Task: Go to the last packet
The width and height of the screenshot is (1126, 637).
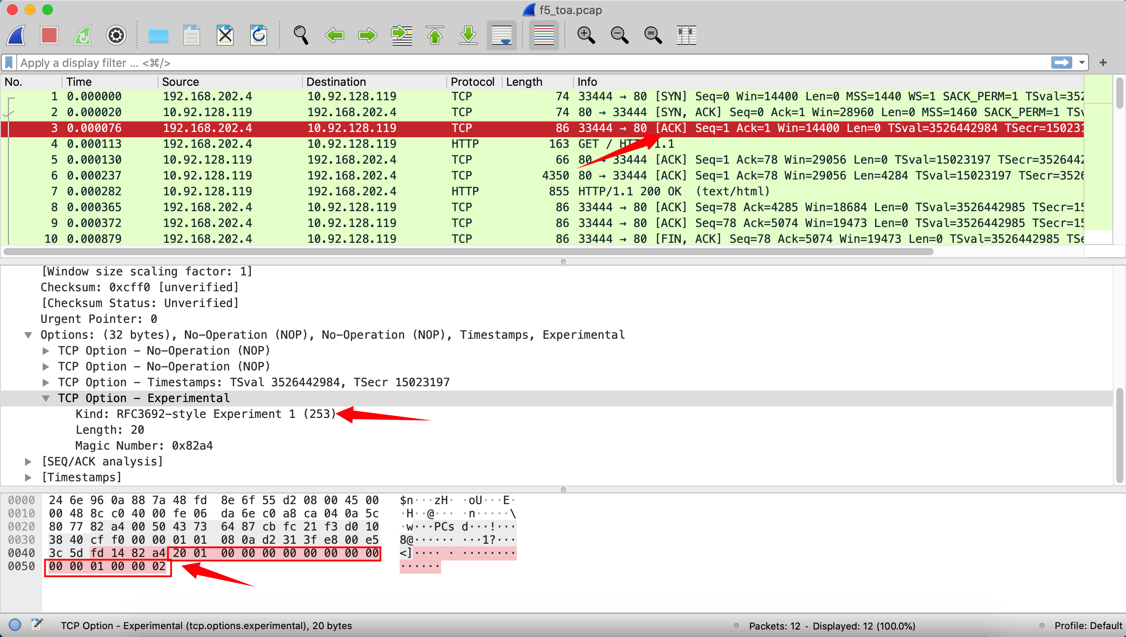Action: (x=468, y=35)
